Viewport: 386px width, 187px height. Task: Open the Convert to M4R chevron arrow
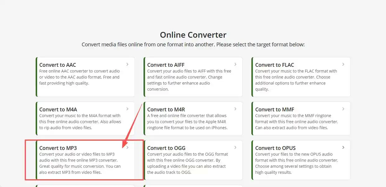(235, 109)
